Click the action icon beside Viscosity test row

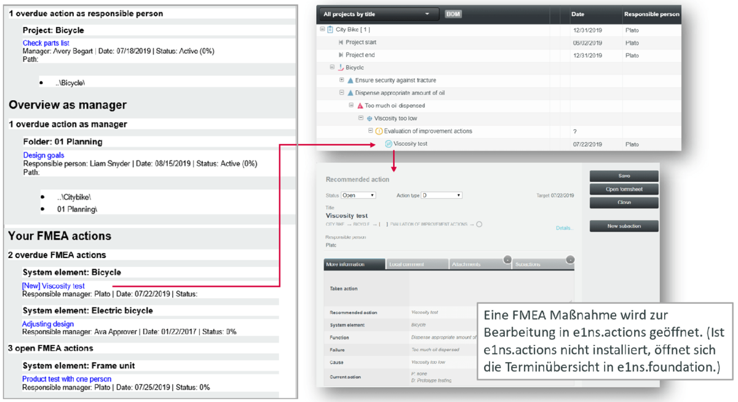click(x=389, y=144)
